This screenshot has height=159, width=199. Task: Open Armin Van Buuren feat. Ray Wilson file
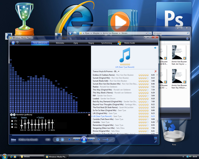click(179, 79)
